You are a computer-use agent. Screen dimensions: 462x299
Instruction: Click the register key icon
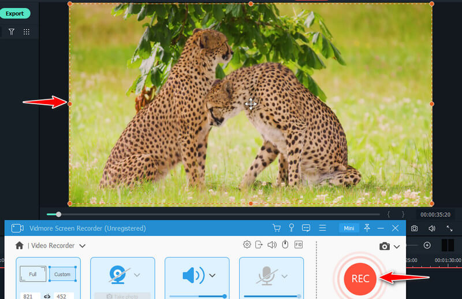[x=292, y=228]
